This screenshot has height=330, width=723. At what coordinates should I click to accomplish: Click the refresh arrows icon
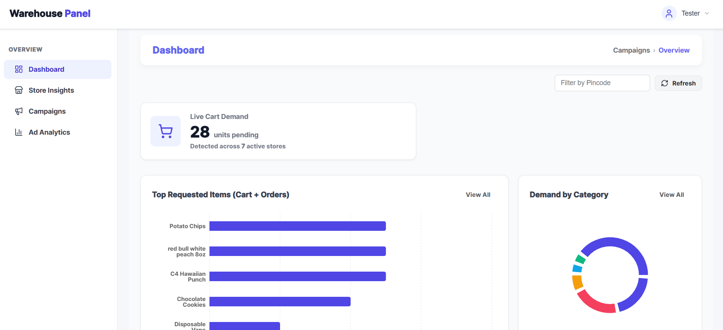click(665, 83)
